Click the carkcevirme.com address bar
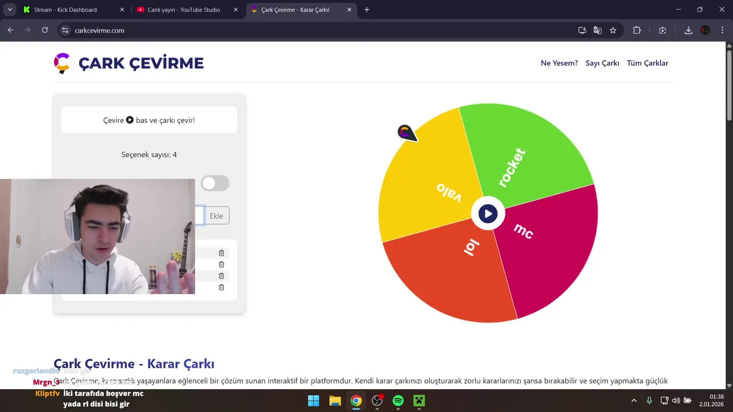The image size is (733, 412). point(321,30)
